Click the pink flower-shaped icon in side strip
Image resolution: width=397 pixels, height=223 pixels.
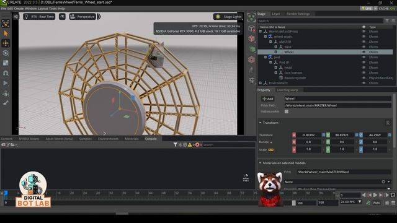tap(251, 59)
